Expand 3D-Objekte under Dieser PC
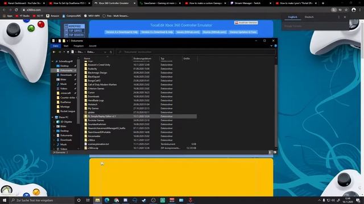The width and height of the screenshot is (364, 204). [55, 122]
